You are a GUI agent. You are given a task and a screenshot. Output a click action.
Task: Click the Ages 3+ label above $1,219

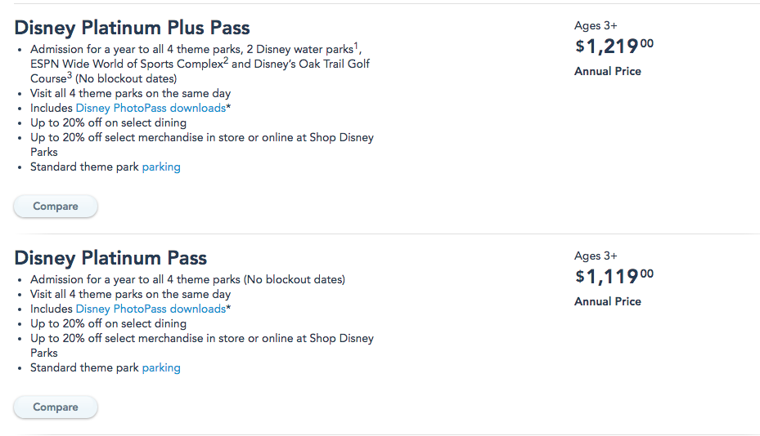596,25
